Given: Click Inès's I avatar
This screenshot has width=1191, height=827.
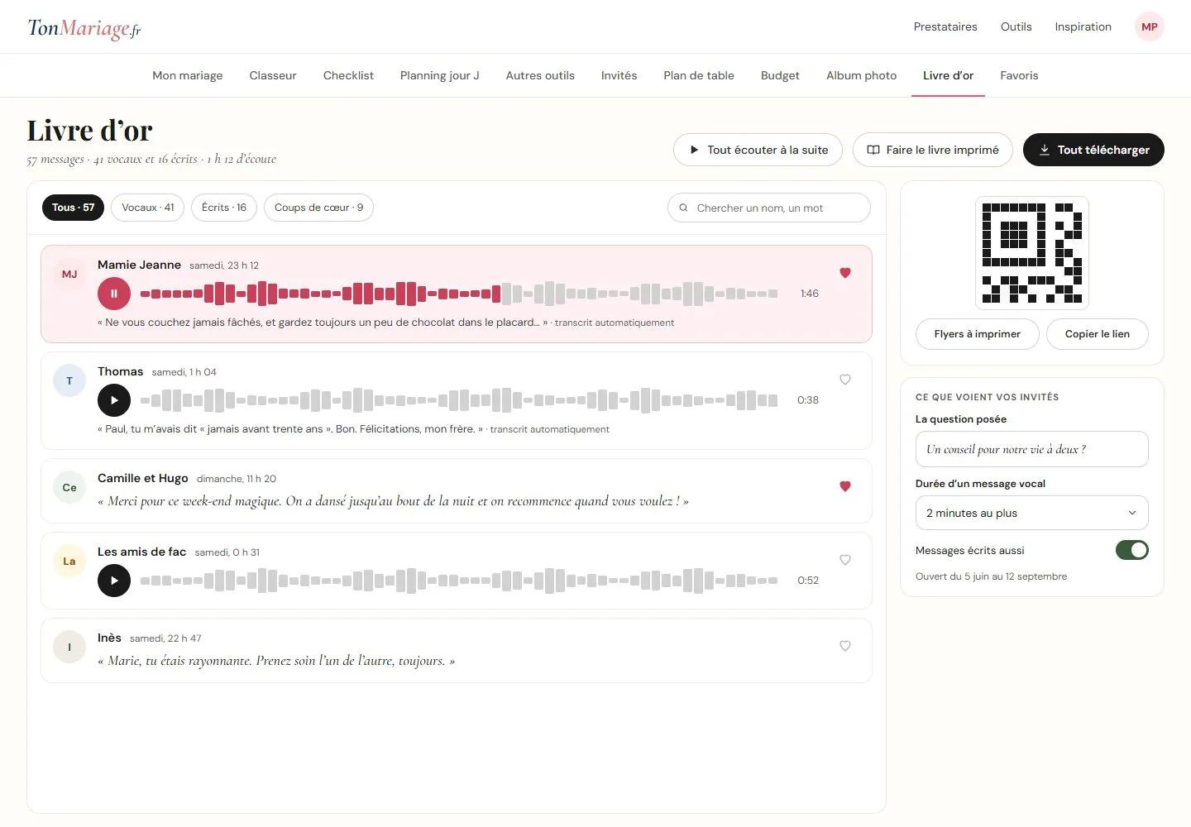Looking at the screenshot, I should pos(69,648).
